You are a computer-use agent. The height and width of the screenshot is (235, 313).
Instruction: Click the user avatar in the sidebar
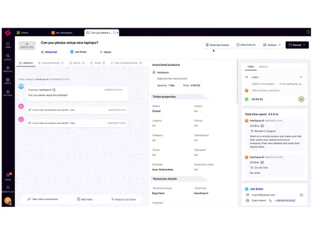pyautogui.click(x=8, y=201)
